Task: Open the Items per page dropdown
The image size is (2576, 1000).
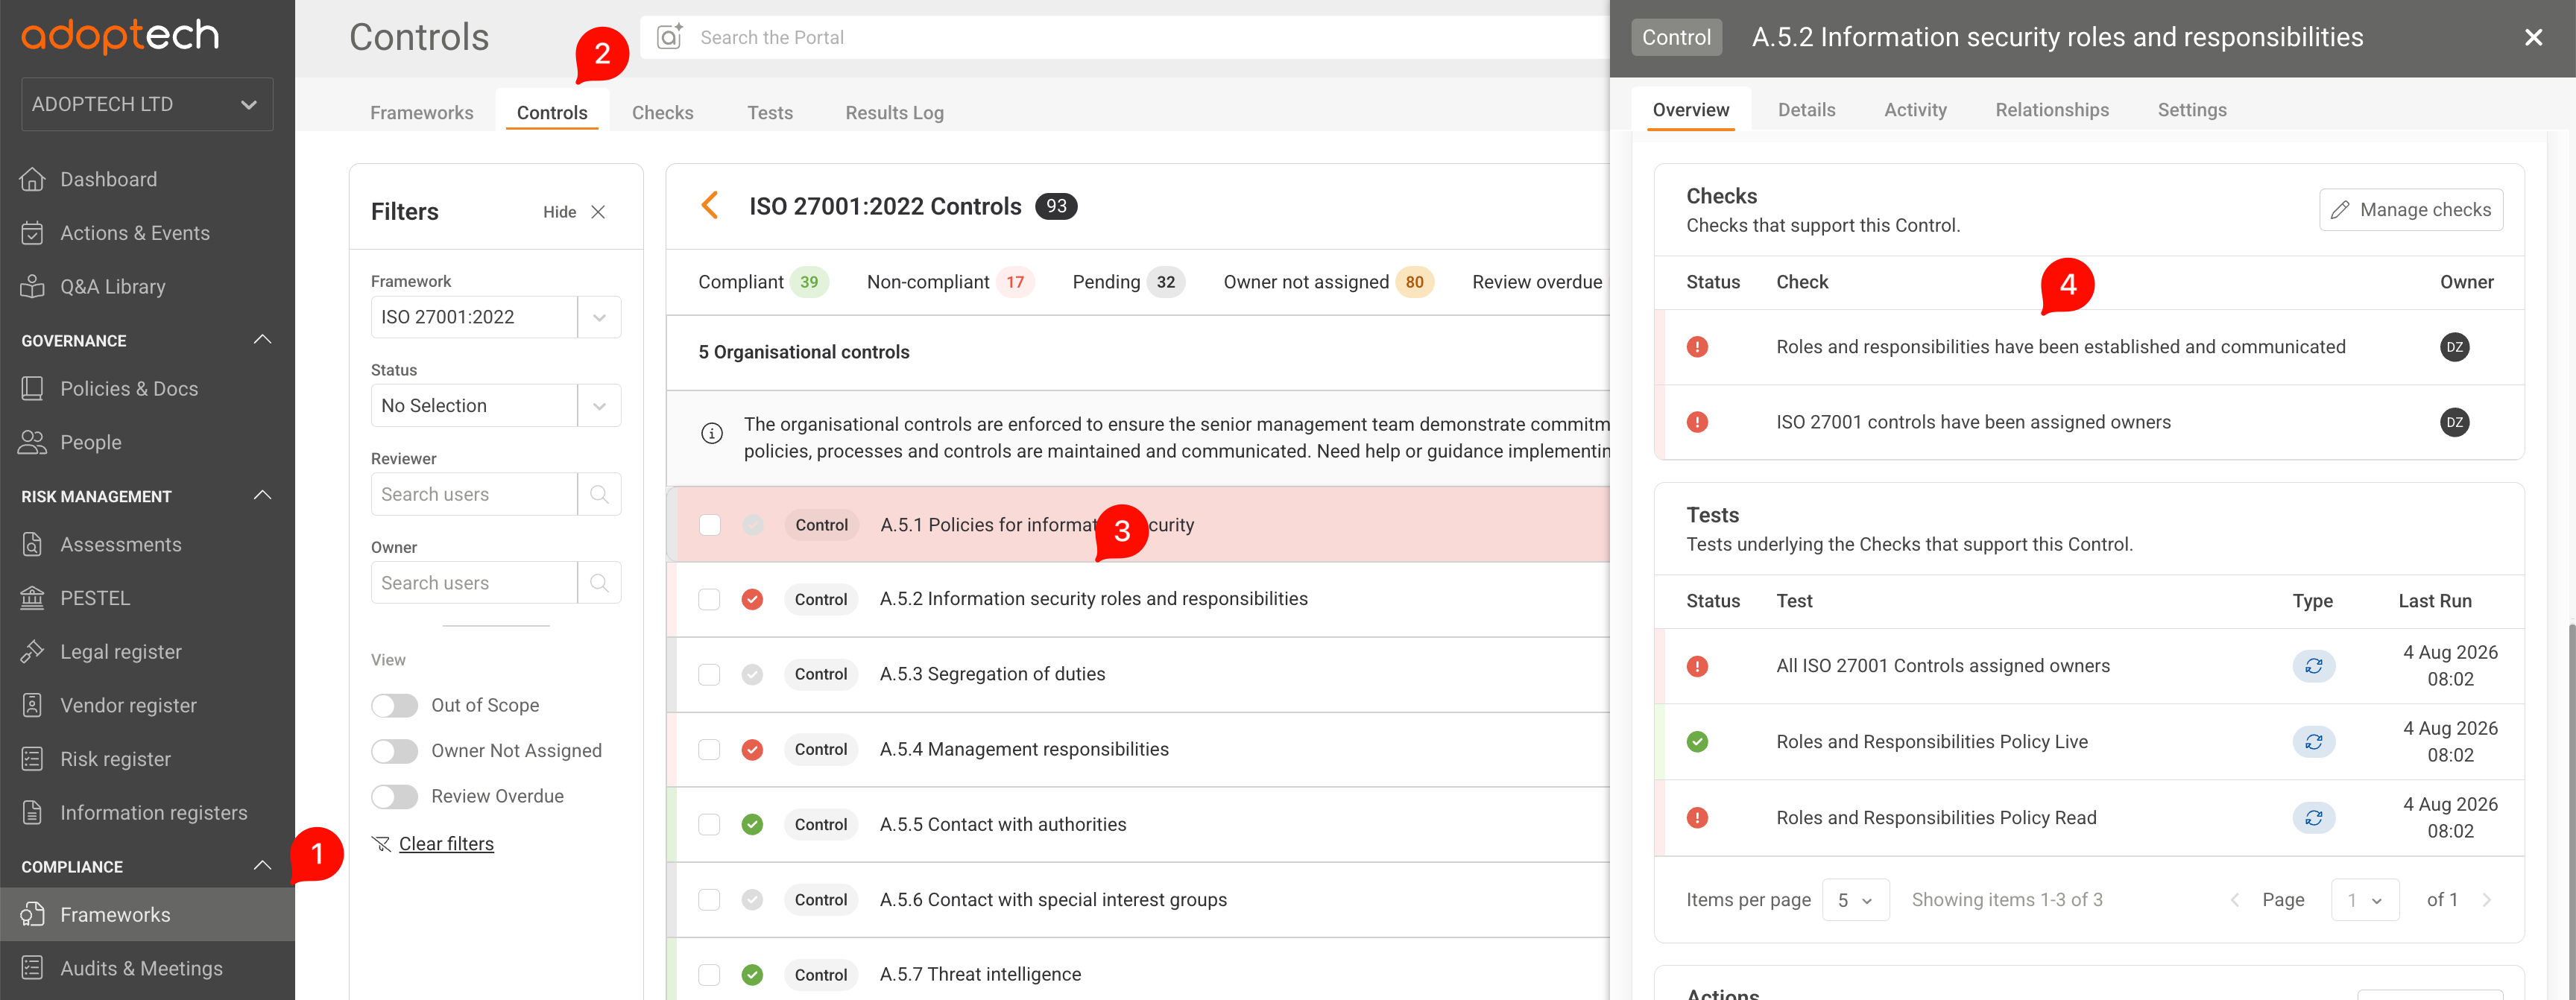Action: [1855, 900]
